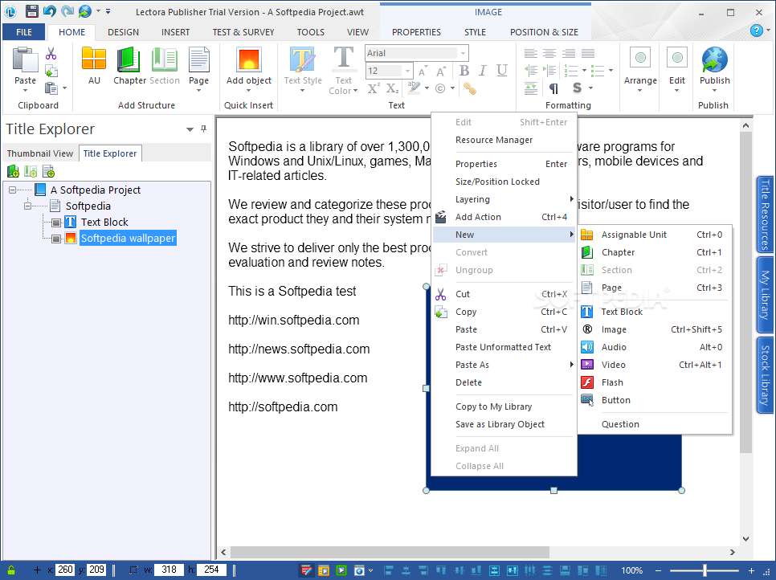This screenshot has height=580, width=776.
Task: Open the Title Explorer panel dropdown arrow
Action: (190, 129)
